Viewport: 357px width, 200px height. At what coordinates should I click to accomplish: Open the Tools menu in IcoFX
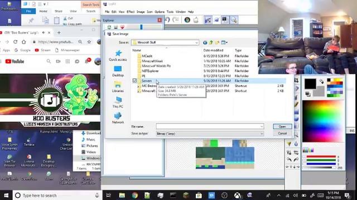170,12
